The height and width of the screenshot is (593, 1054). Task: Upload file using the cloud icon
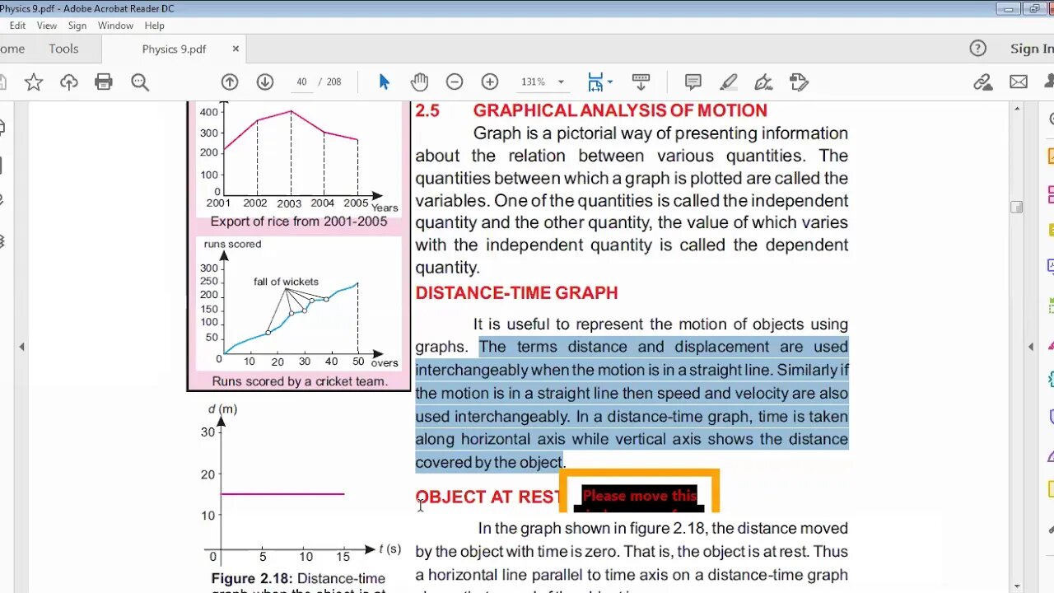pos(69,82)
